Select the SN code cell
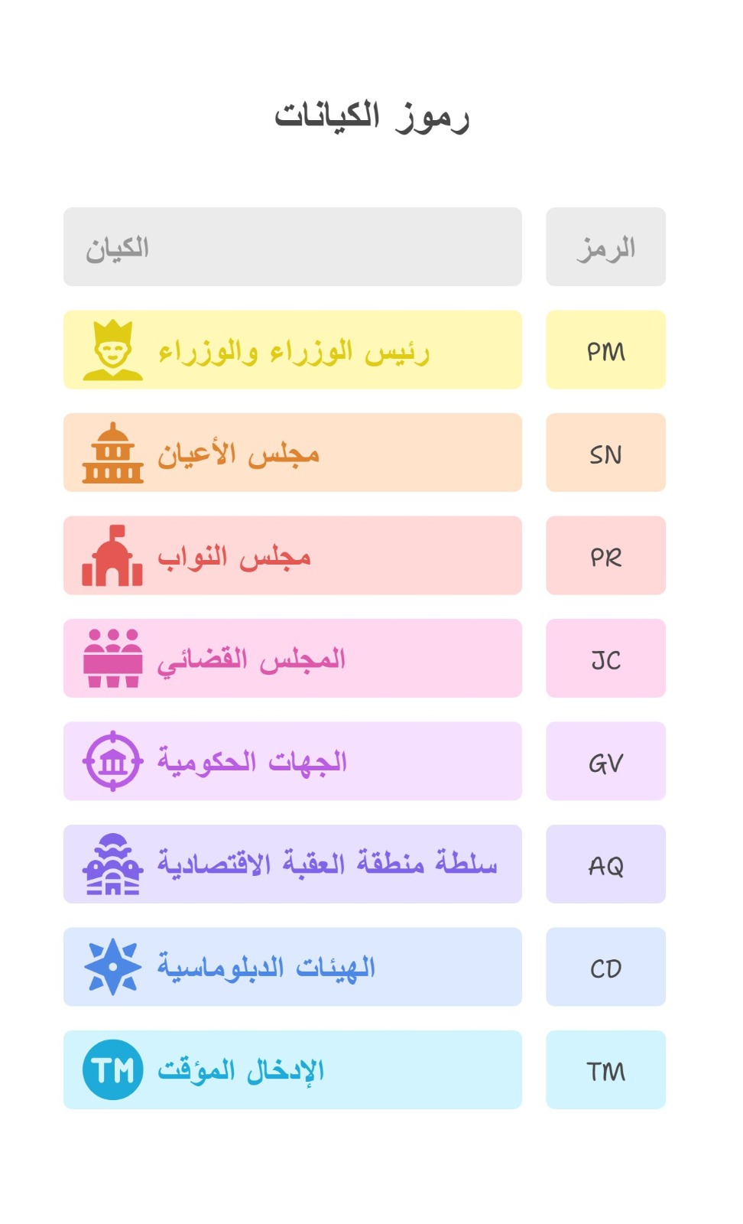 pyautogui.click(x=605, y=453)
